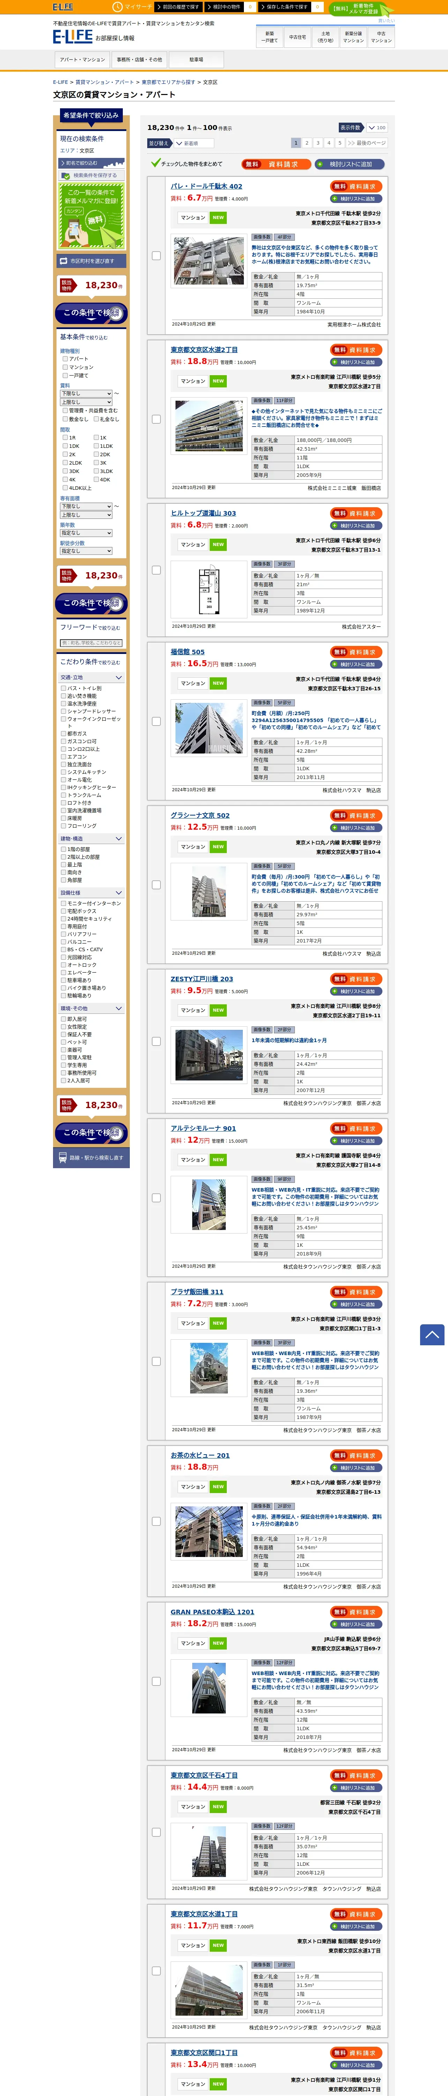The height and width of the screenshot is (2096, 448).
Task: Collapse the 設備仕様 section
Action: pyautogui.click(x=91, y=893)
